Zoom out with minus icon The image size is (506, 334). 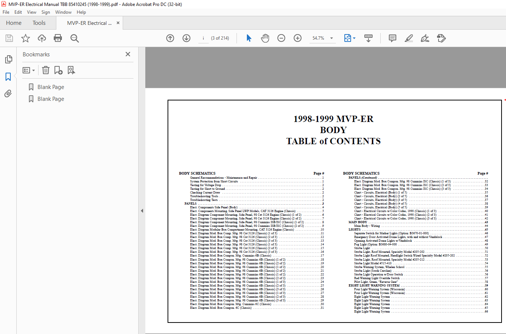281,38
